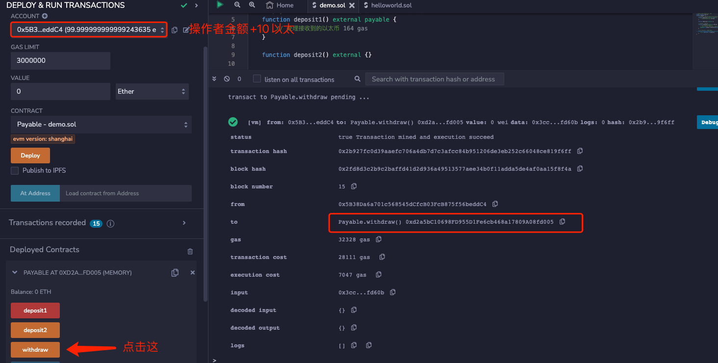This screenshot has width=718, height=363.
Task: Focus the transaction hash search box
Action: [435, 79]
